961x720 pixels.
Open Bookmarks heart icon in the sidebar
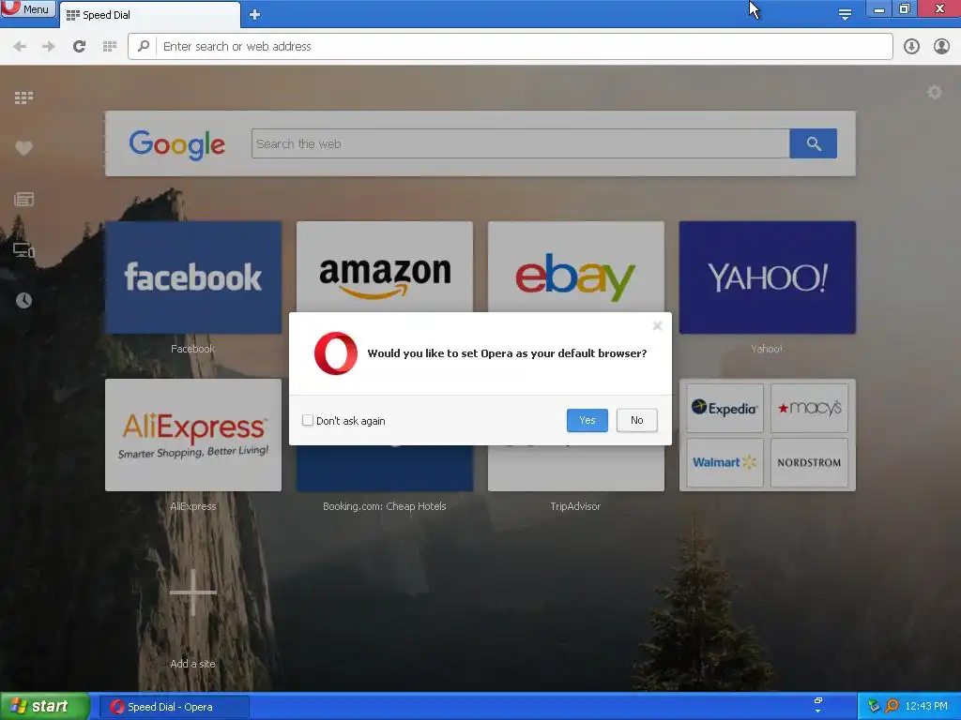(23, 148)
